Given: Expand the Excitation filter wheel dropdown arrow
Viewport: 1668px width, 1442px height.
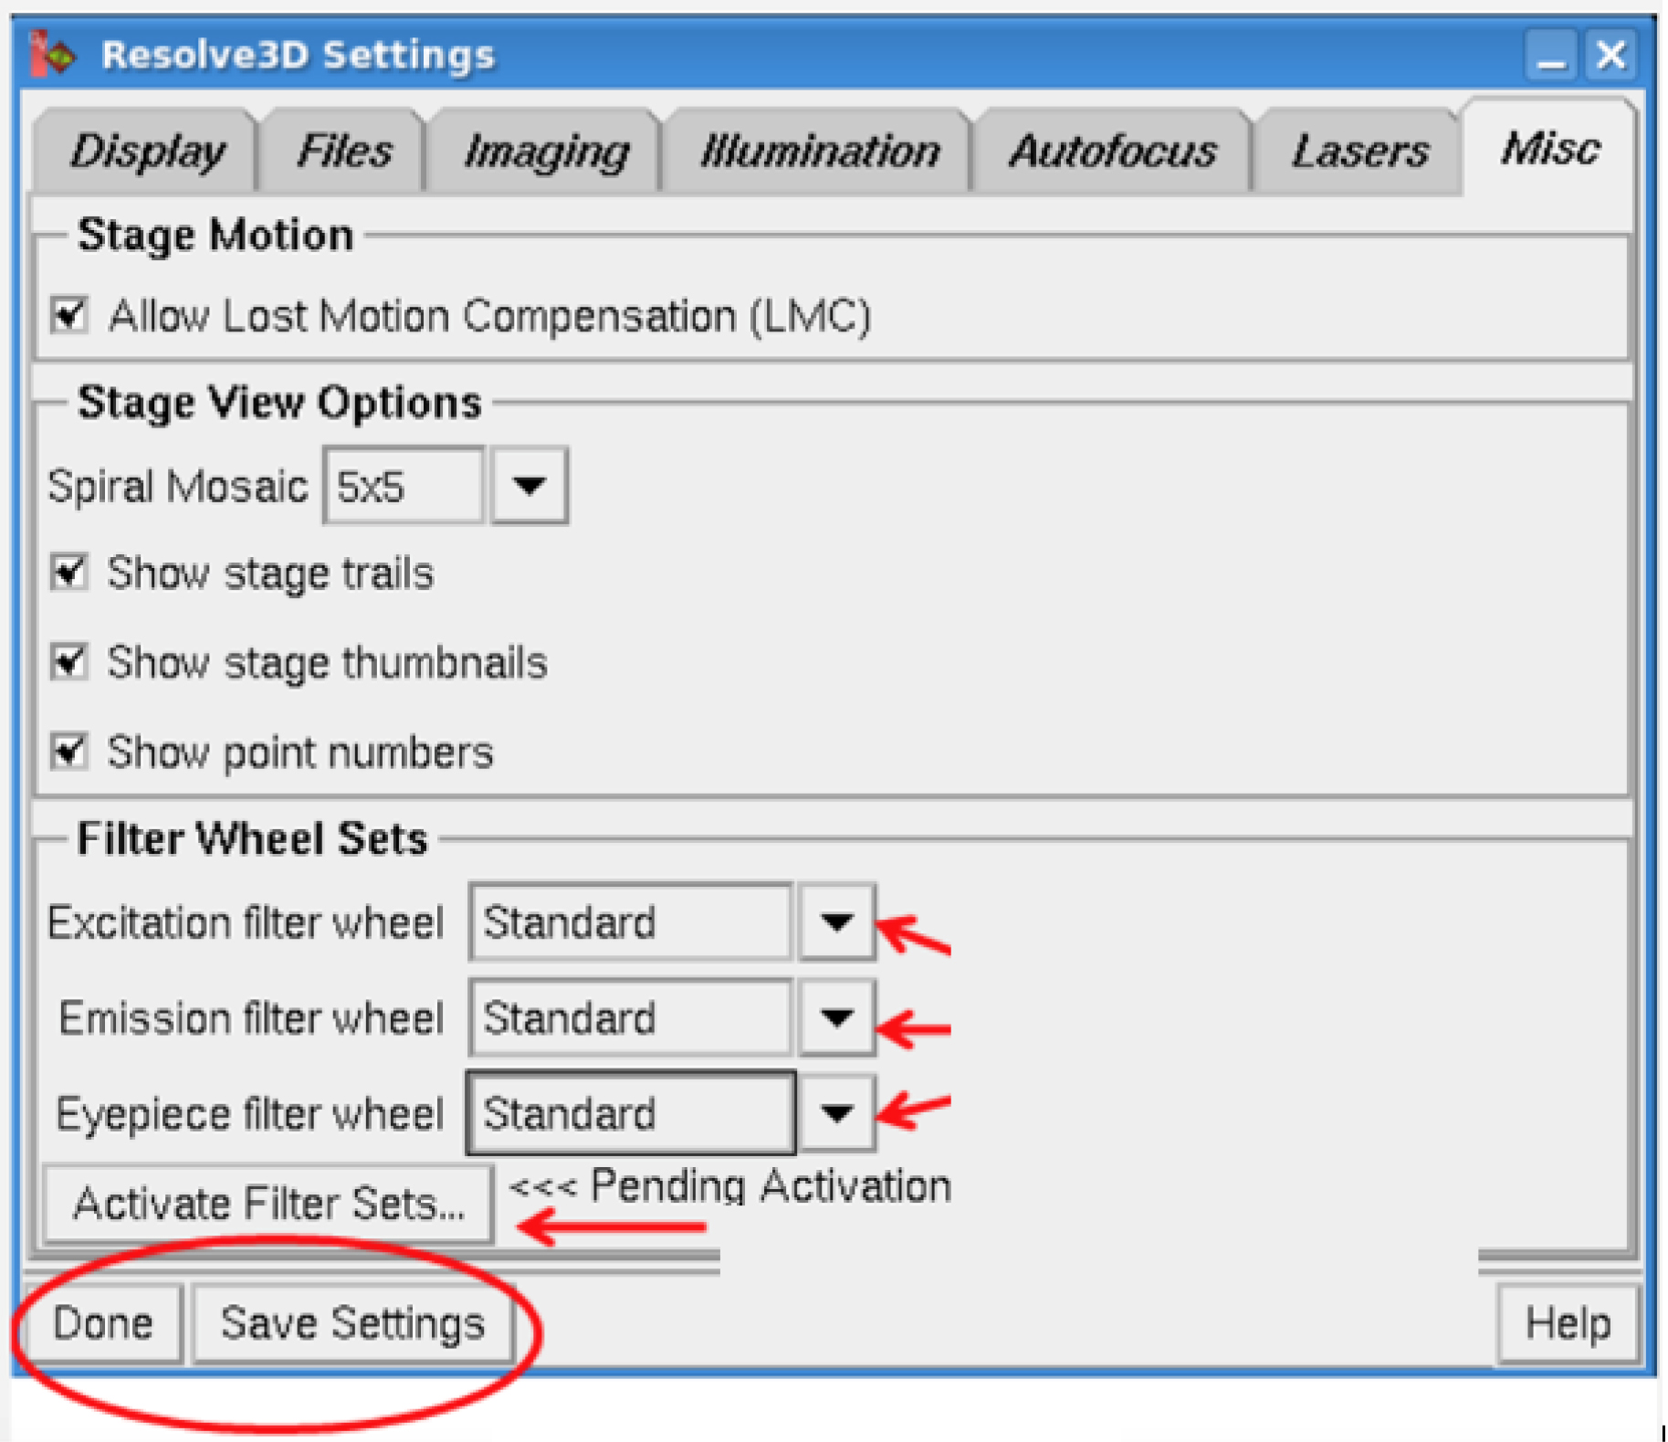Looking at the screenshot, I should 836,921.
